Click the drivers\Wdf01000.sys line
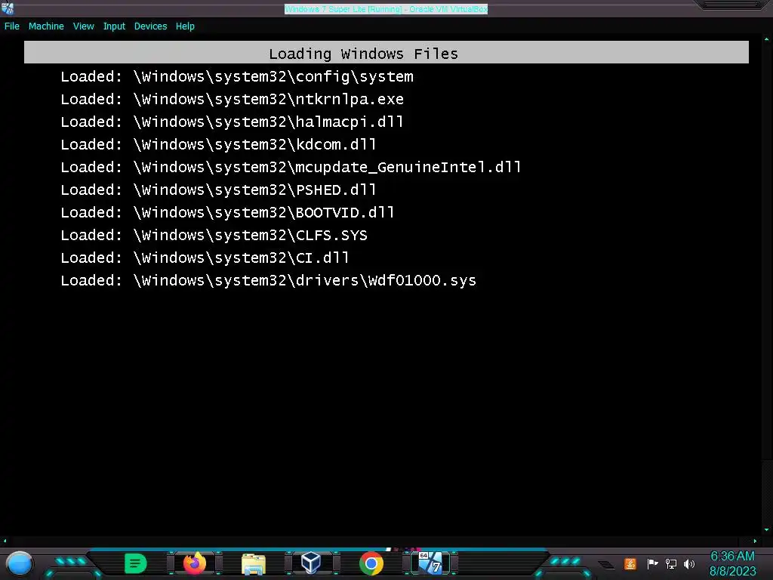Image resolution: width=773 pixels, height=580 pixels. 268,281
